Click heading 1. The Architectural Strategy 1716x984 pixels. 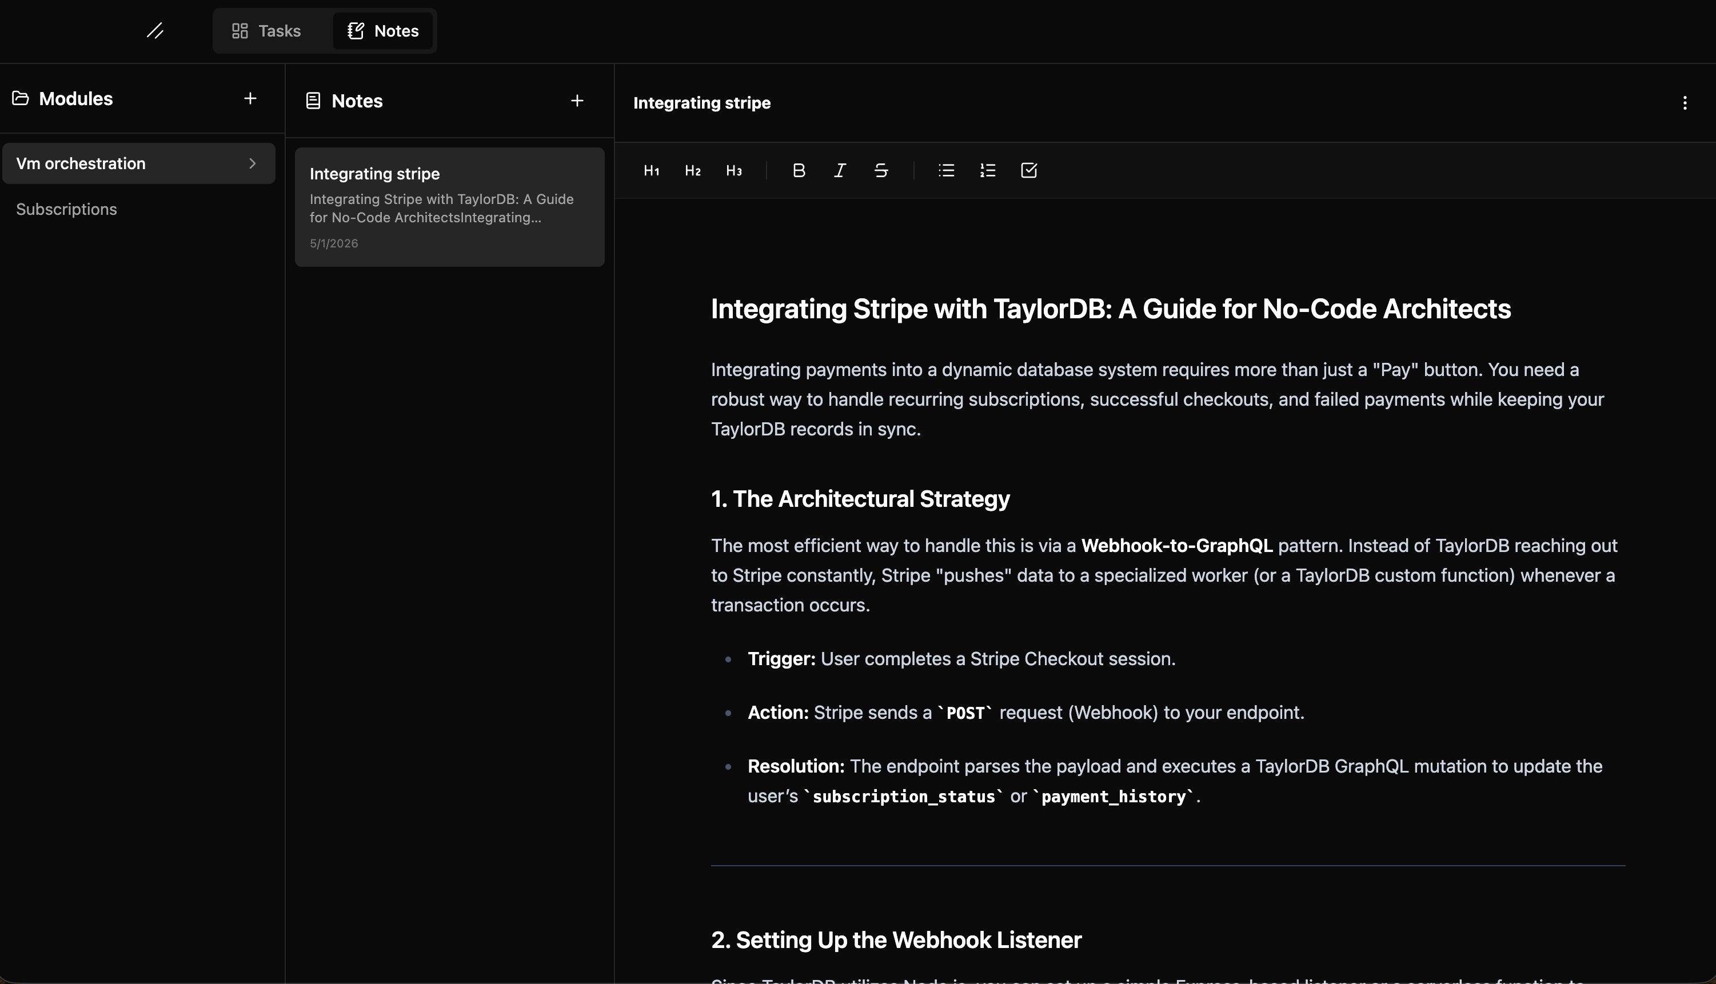click(x=860, y=499)
